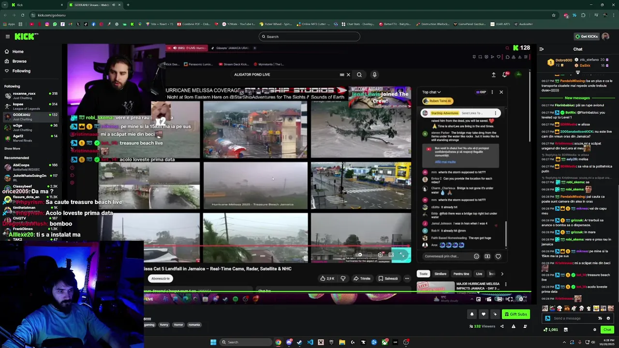
Task: Open Chrome extensions puzzle icon
Action: click(583, 15)
